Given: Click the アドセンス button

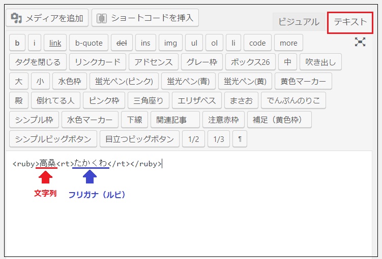Looking at the screenshot, I should click(154, 62).
